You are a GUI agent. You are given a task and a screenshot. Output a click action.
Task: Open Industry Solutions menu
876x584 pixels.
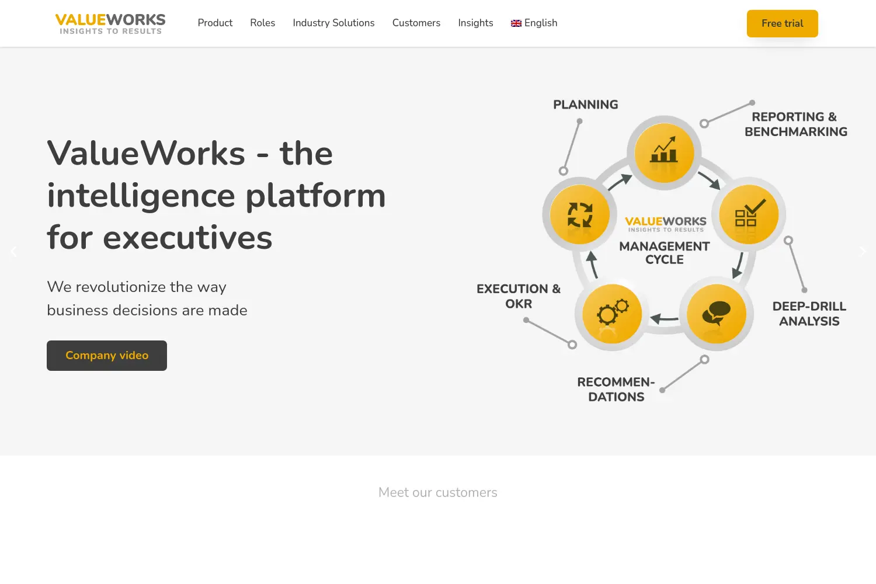333,23
